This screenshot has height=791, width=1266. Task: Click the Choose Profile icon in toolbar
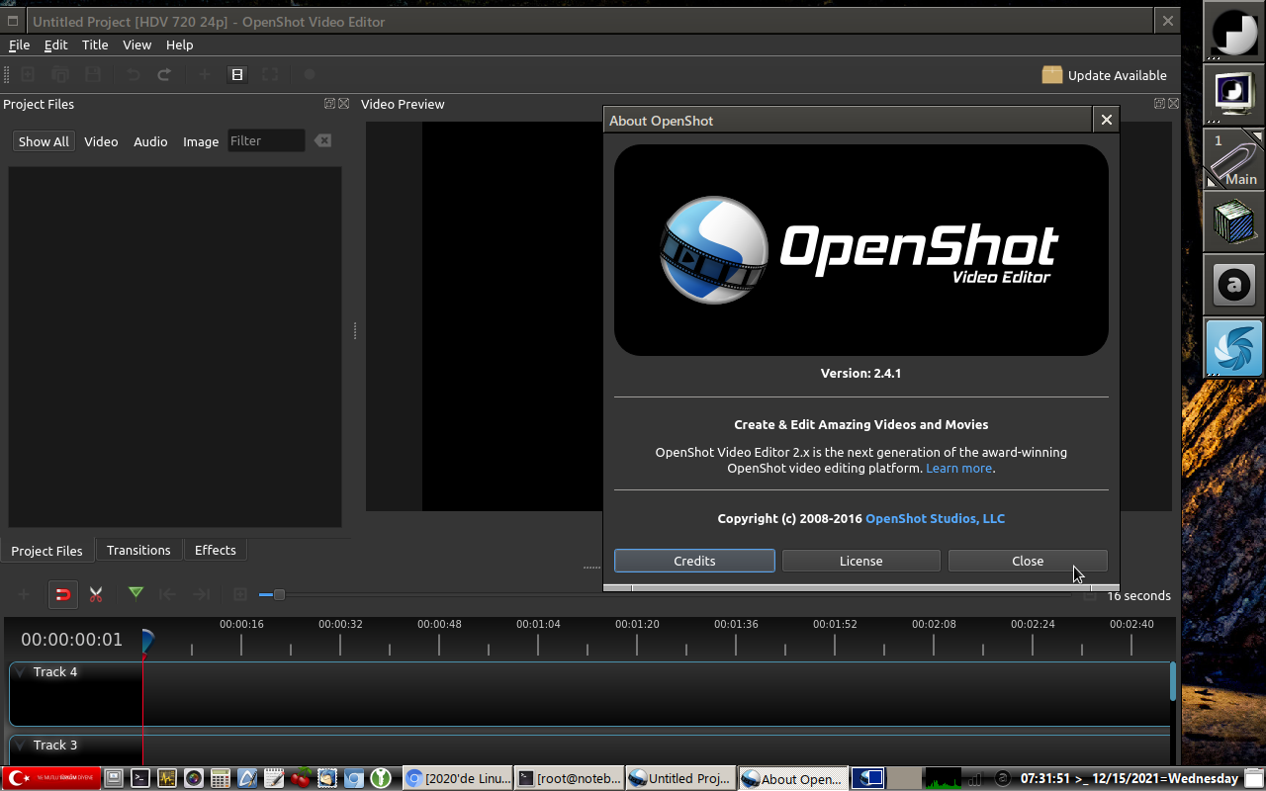237,74
